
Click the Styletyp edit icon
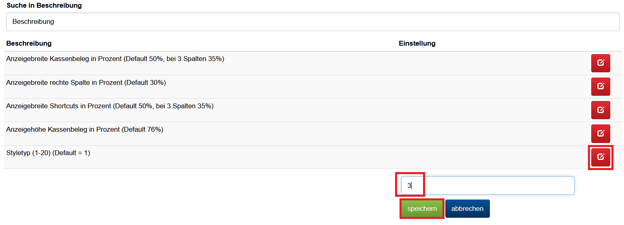coord(600,157)
